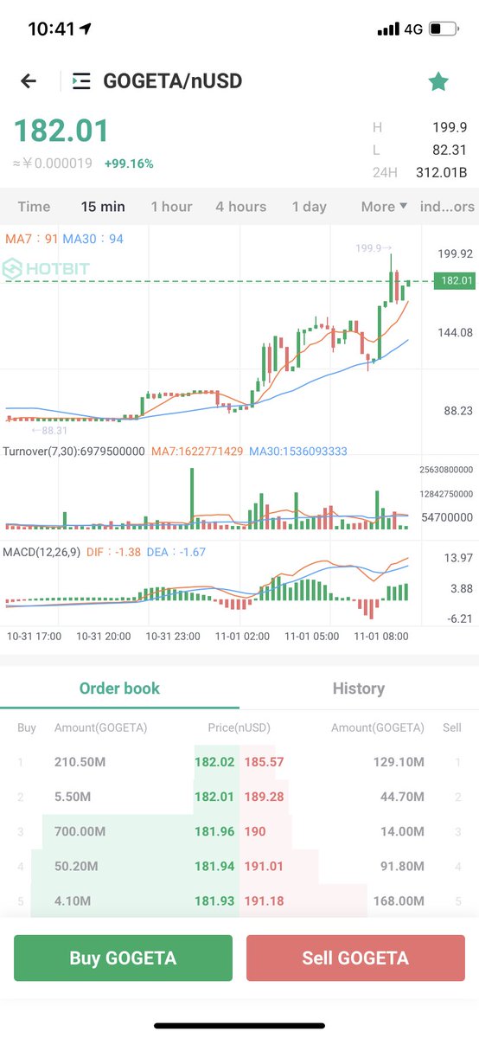
Task: Tap the 11-01 08:00 time axis label
Action: coord(381,636)
